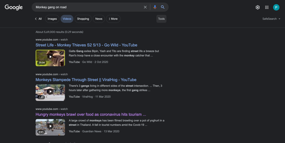This screenshot has height=143, width=285.
Task: Open Street Life - Monkey Thieves link
Action: tap(86, 45)
